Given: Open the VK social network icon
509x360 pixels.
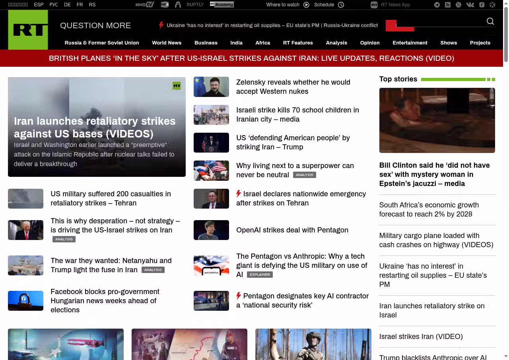Looking at the screenshot, I should coord(470,5).
